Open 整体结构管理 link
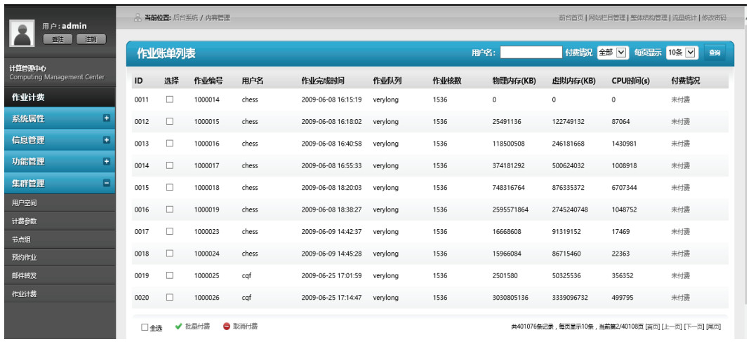751x344 pixels. pos(649,18)
